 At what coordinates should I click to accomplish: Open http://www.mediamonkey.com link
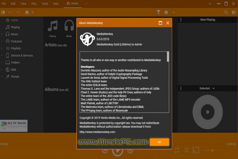(x=97, y=132)
